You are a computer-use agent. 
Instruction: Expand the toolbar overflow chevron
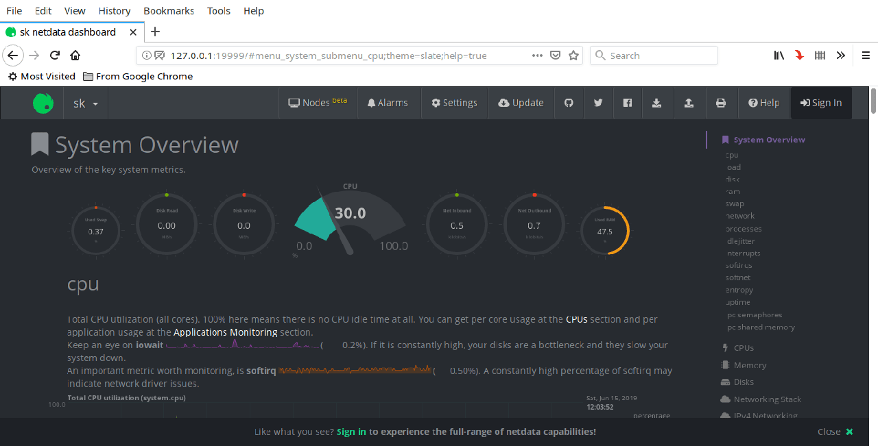coord(840,55)
